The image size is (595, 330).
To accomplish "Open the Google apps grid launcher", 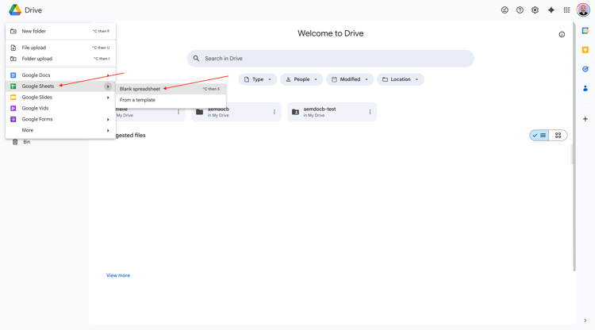I will (566, 10).
